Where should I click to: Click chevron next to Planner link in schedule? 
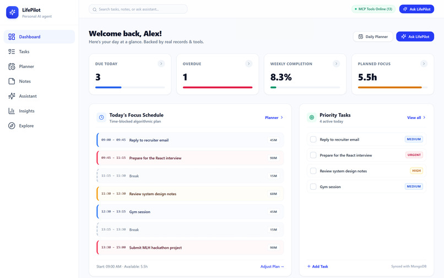[281, 117]
